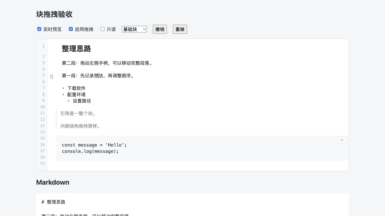Viewport: 385px width, 216px height.
Task: Click the 块拖拽验收 page title
Action: tap(54, 14)
